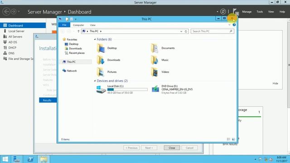Open the Downloads folder under Folders

click(x=101, y=60)
